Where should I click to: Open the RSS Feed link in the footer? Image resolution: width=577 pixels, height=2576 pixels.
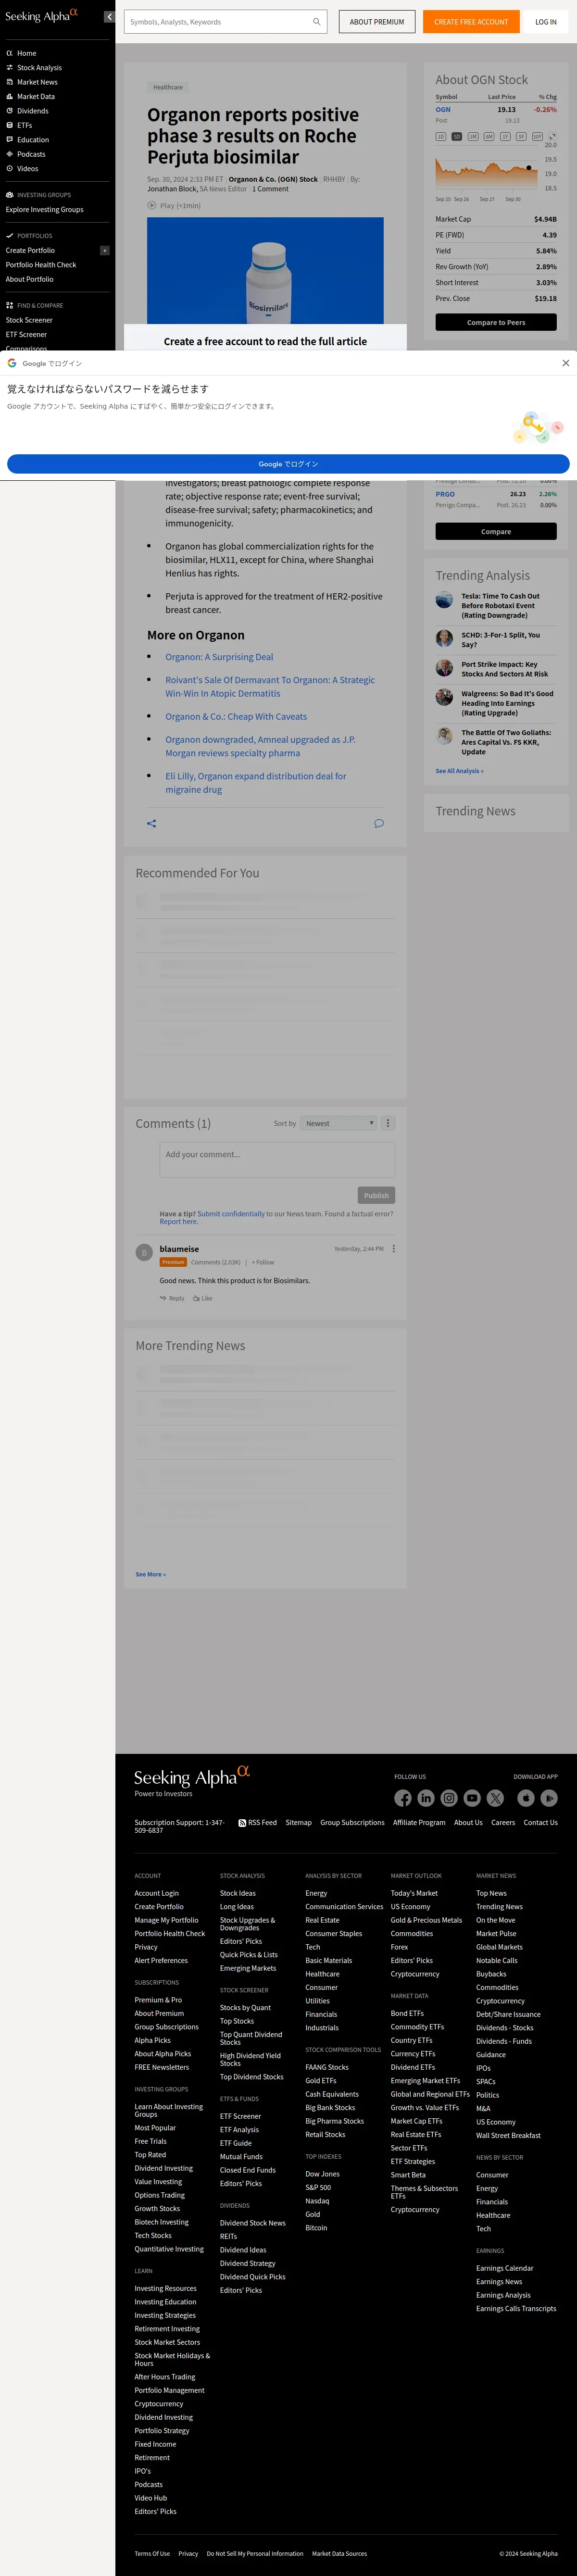tap(258, 1822)
